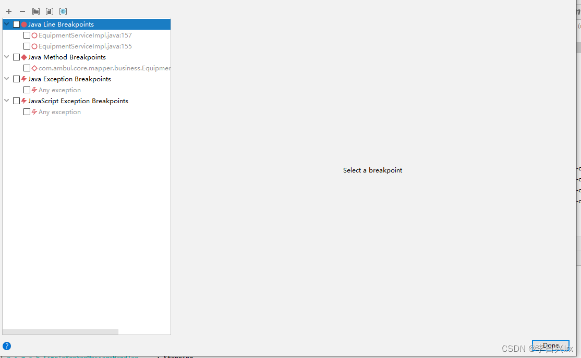Toggle Group by package icon
This screenshot has height=358, width=581.
[36, 11]
